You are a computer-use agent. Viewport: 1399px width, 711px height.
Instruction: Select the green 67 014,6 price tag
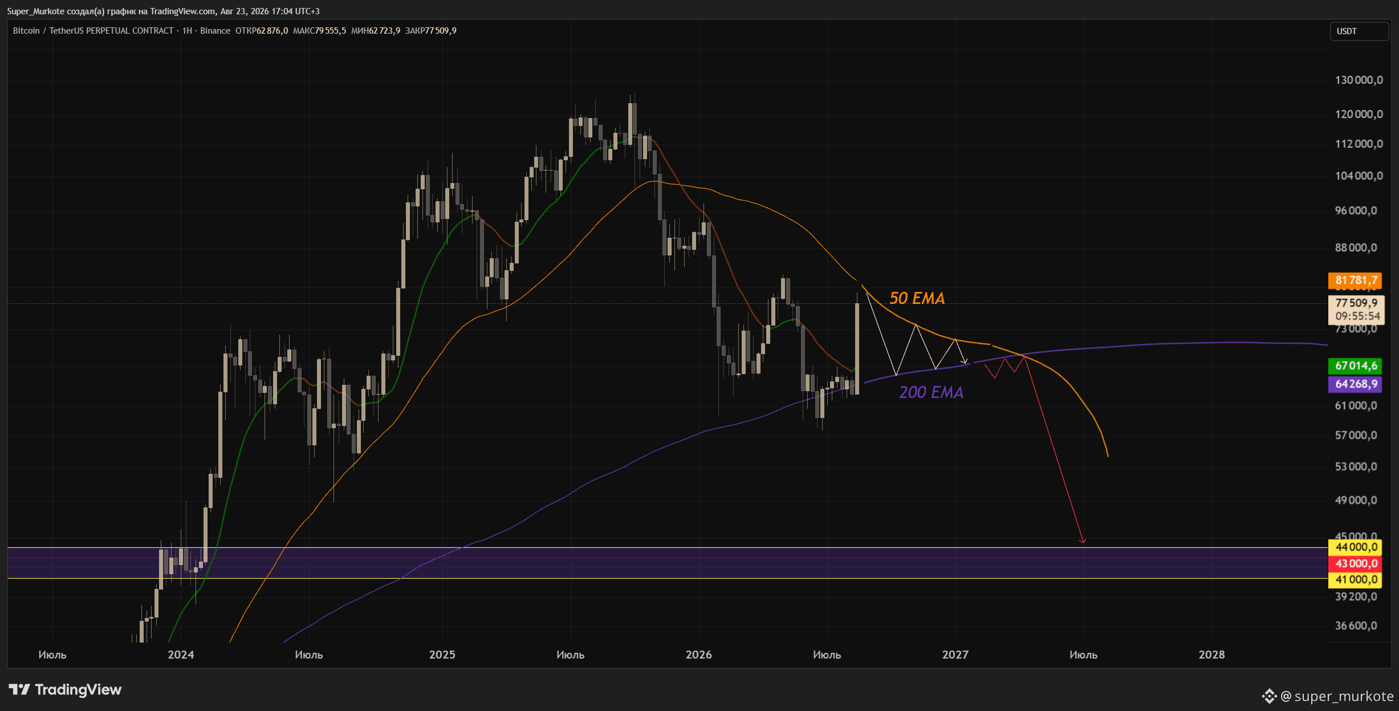click(1355, 365)
